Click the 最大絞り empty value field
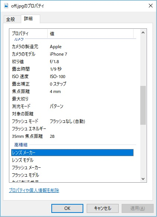 (x=91, y=99)
